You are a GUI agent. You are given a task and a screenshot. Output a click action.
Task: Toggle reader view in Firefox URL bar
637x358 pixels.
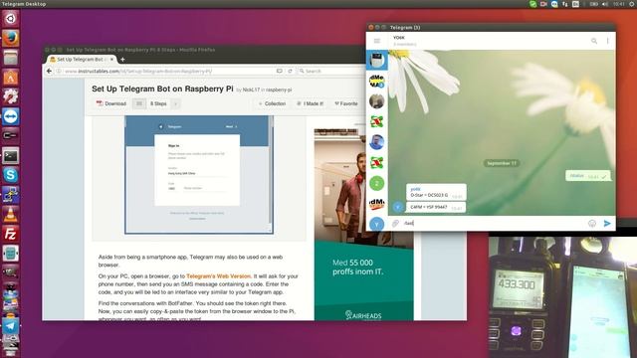pos(280,71)
